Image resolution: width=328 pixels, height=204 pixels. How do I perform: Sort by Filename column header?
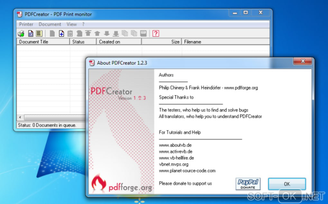(226, 42)
